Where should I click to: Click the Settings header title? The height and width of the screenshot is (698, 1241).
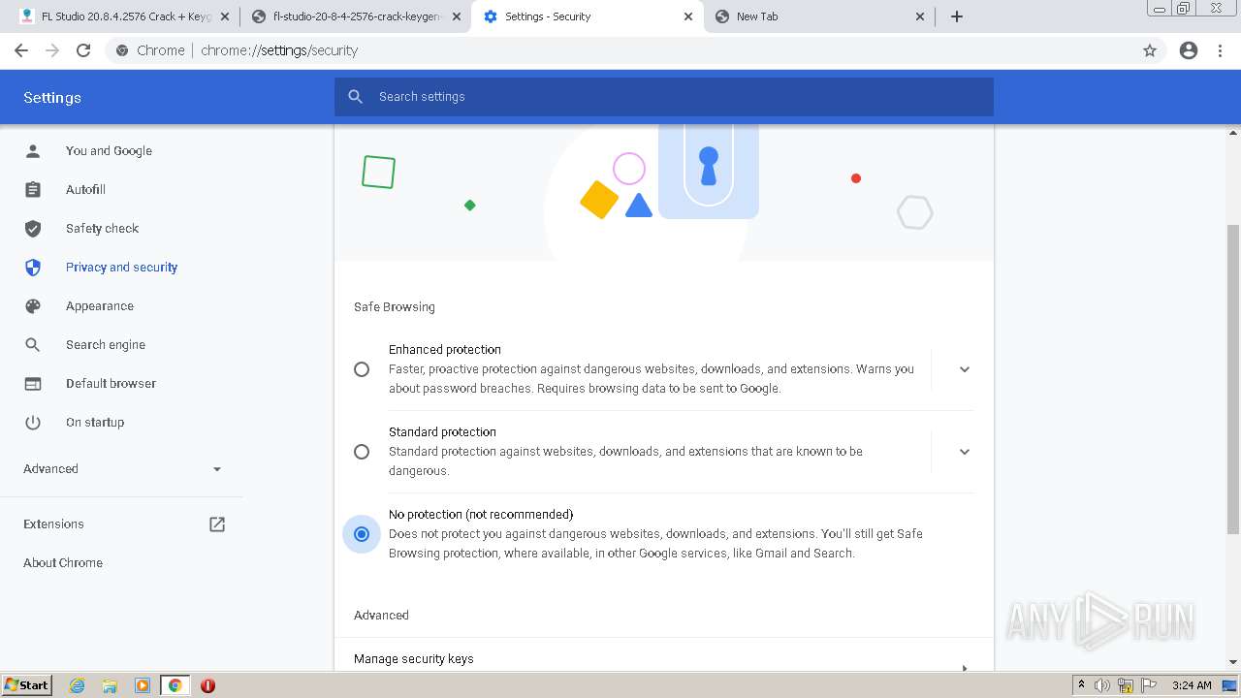[52, 98]
